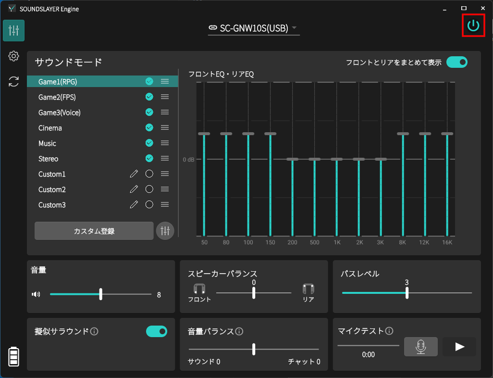Click the sync/update arrows icon in sidebar
This screenshot has height=378, width=493.
coord(13,82)
